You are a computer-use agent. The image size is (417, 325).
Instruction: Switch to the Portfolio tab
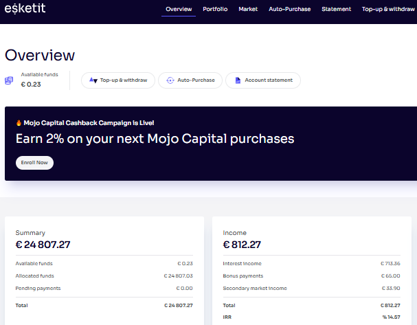pos(215,9)
